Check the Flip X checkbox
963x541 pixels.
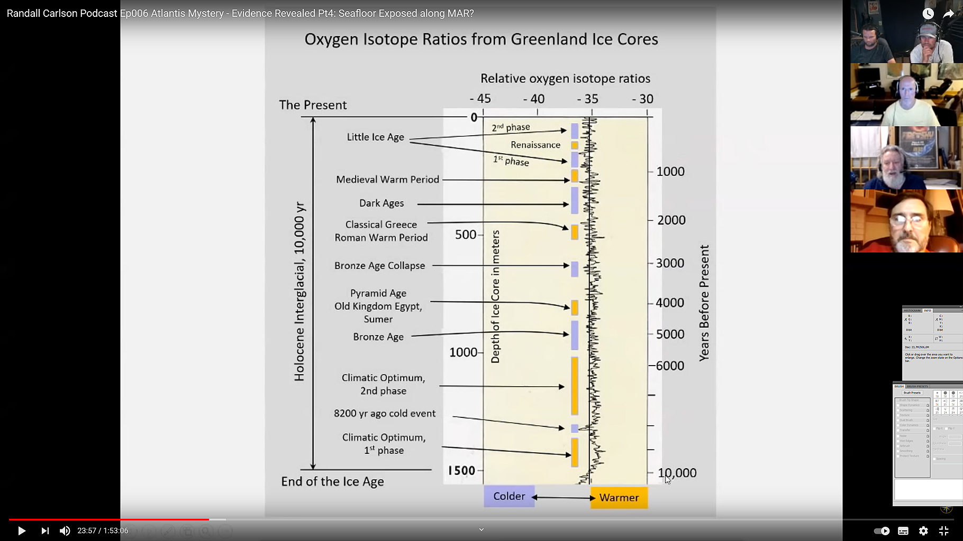(935, 428)
